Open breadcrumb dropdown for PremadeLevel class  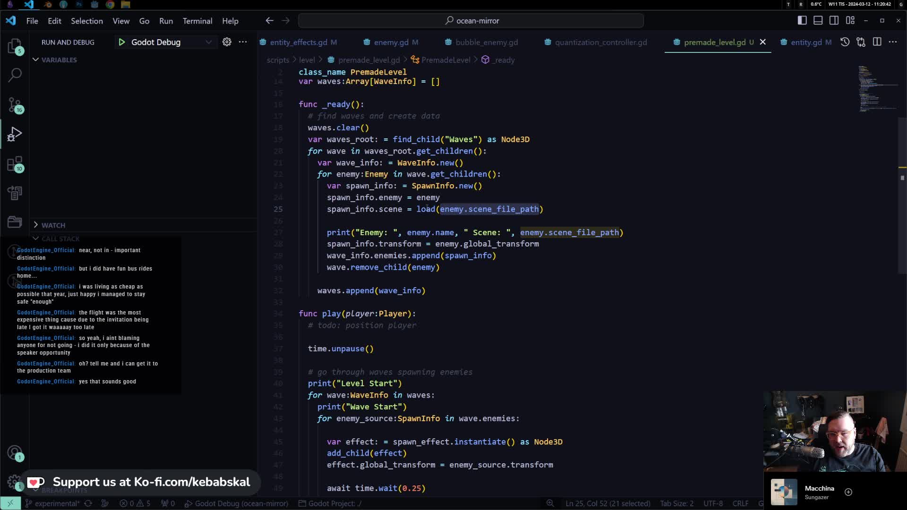pos(441,60)
